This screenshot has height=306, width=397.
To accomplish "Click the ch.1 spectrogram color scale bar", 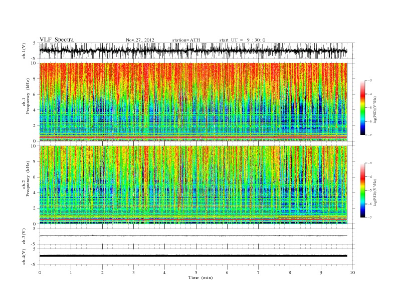I will (362, 107).
